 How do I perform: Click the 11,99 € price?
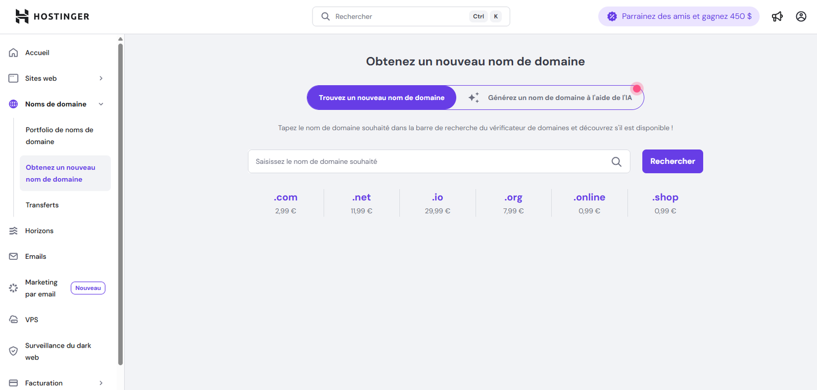tap(362, 211)
